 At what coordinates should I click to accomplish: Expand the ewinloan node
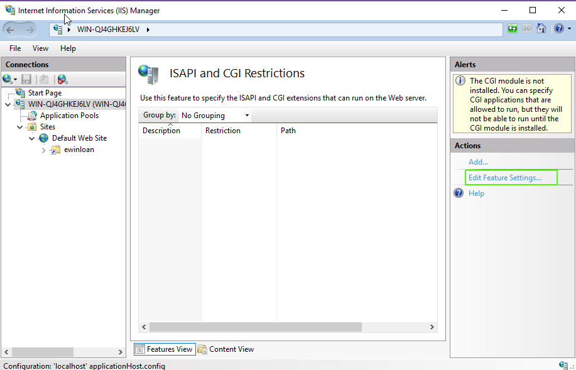[44, 150]
